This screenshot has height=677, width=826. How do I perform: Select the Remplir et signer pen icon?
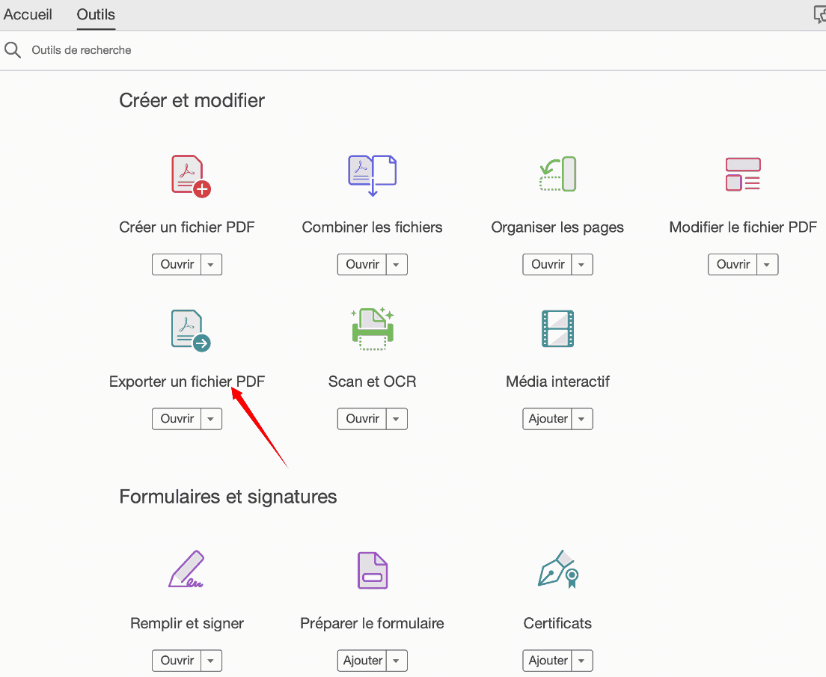186,569
